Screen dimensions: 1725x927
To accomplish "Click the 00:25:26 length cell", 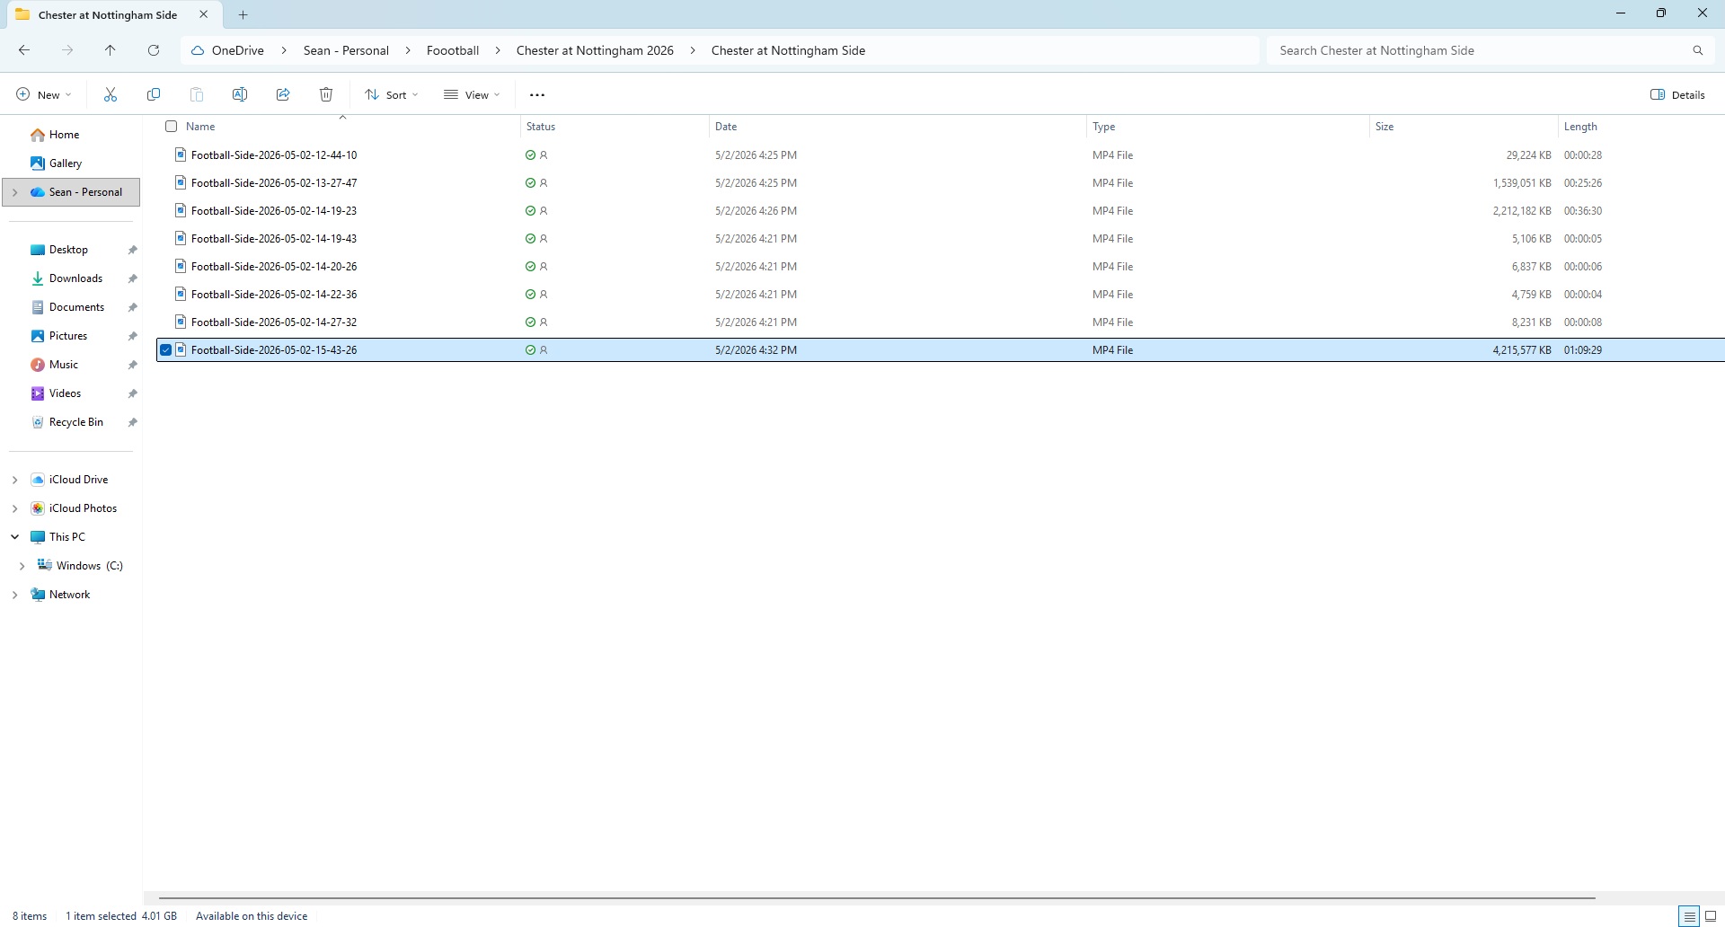I will (x=1583, y=183).
